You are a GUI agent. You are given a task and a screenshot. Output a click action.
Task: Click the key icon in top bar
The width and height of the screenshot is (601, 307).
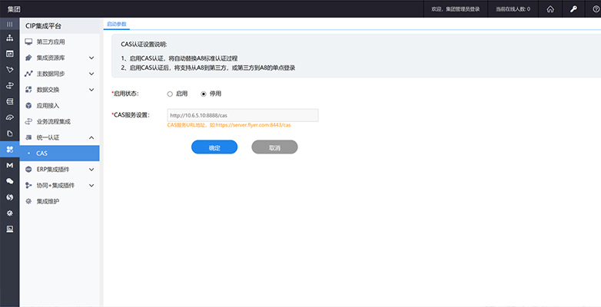tap(573, 8)
